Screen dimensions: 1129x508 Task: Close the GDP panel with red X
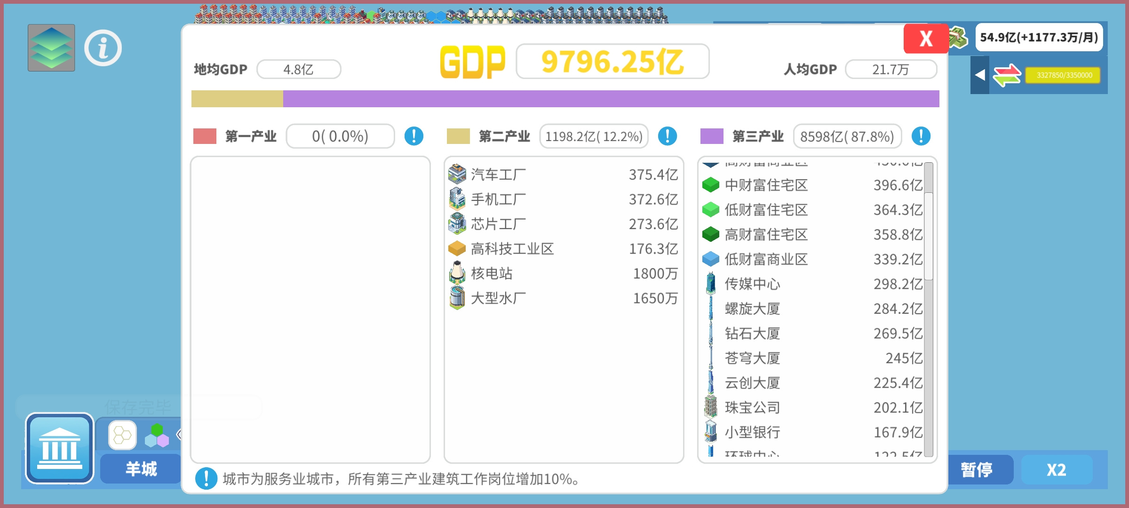click(926, 39)
